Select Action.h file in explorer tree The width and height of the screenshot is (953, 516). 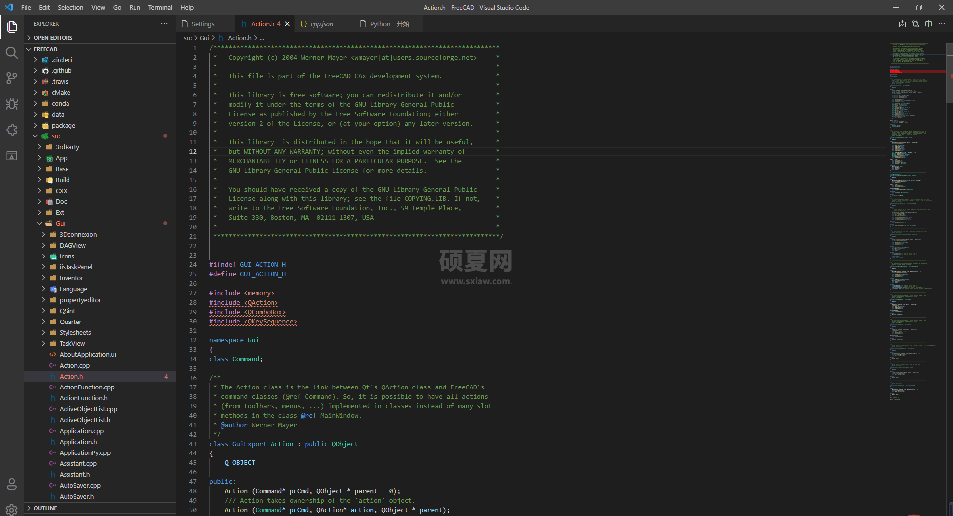pos(100,377)
